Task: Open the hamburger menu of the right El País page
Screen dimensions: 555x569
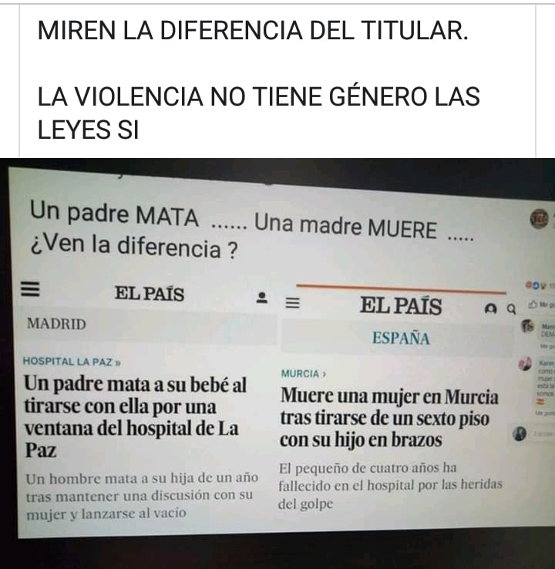Action: tap(292, 303)
